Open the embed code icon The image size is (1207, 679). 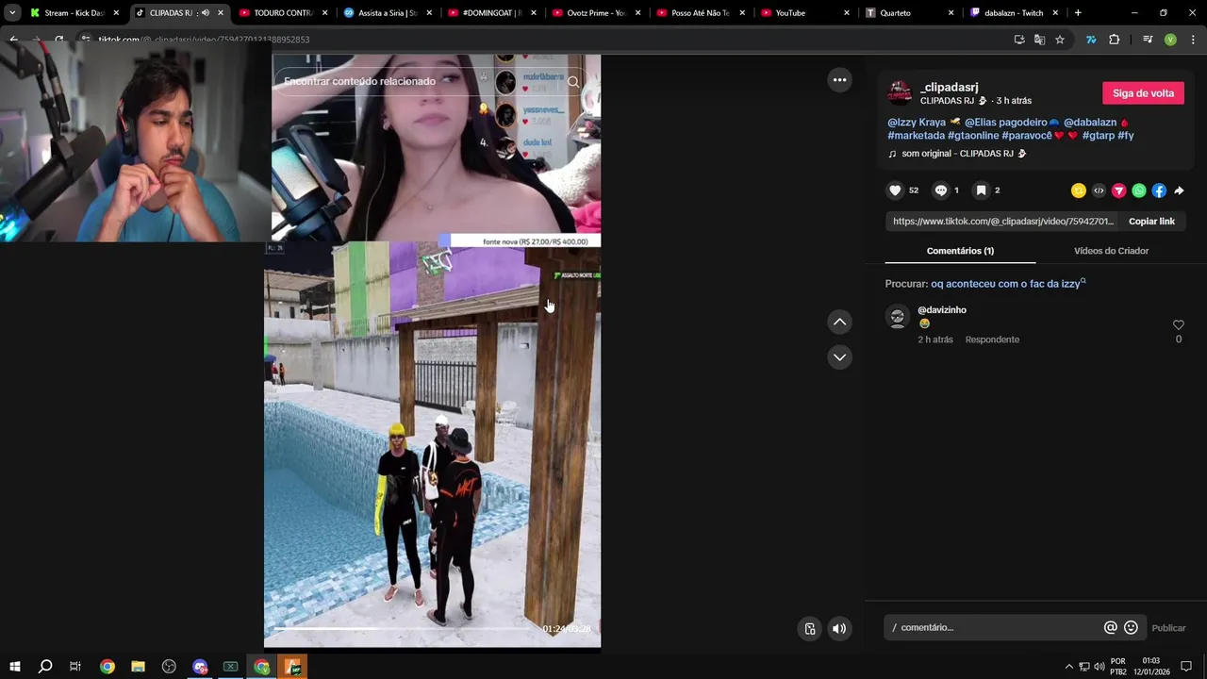(1099, 190)
